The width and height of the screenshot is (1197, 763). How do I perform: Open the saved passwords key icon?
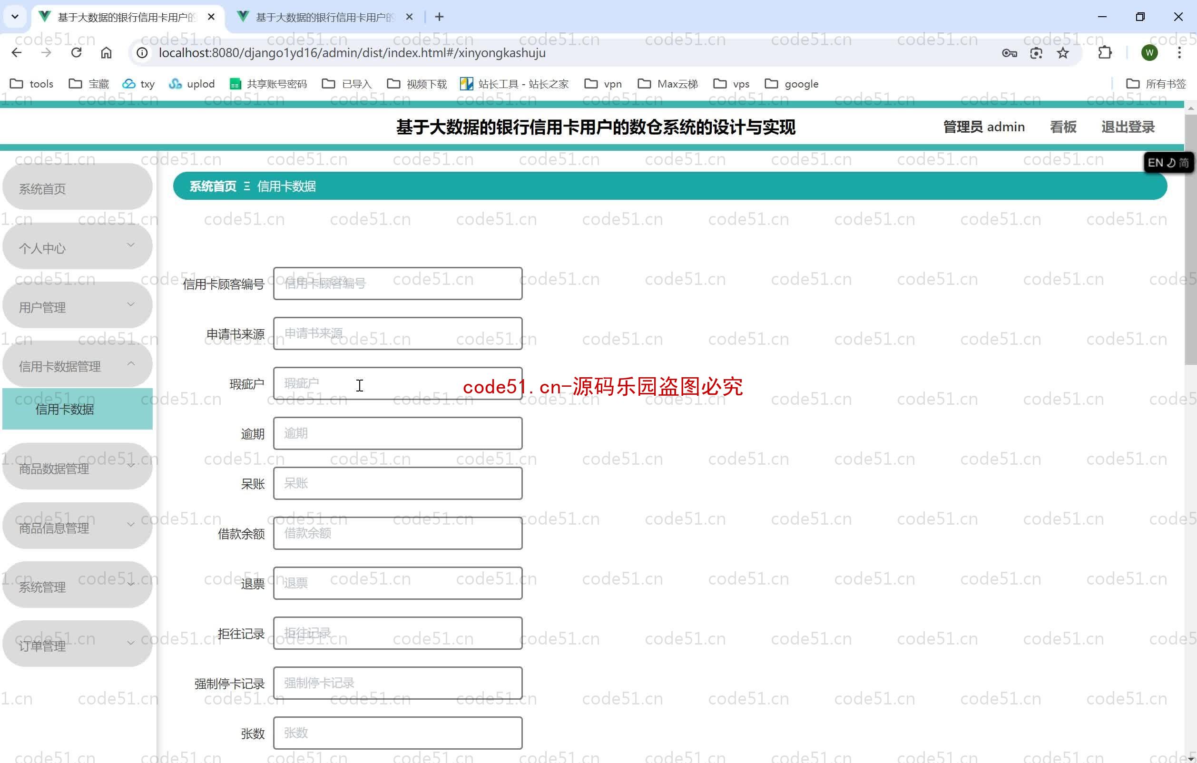click(1009, 53)
